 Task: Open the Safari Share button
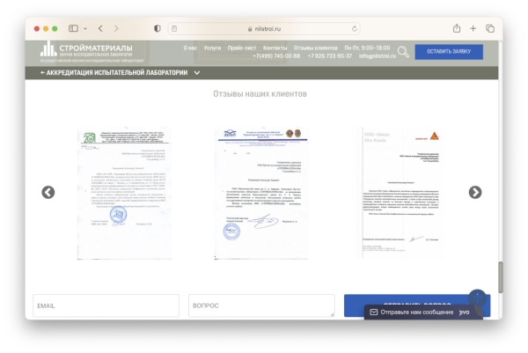pyautogui.click(x=457, y=28)
